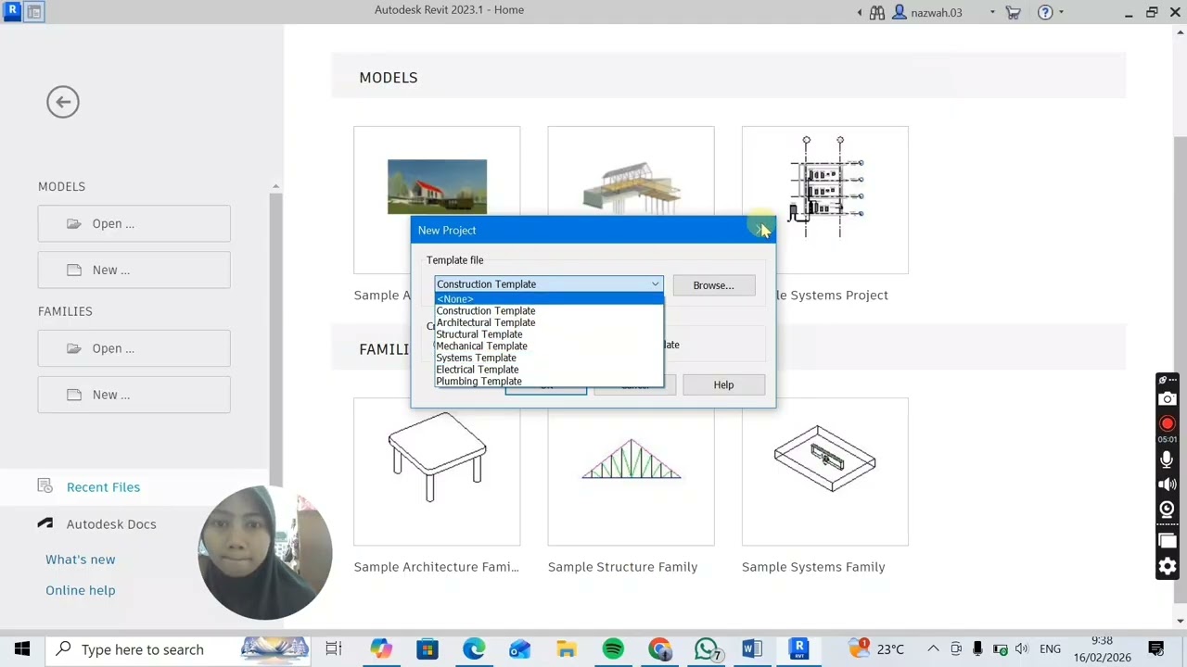1187x667 pixels.
Task: Click the back arrow circle icon
Action: 63,102
